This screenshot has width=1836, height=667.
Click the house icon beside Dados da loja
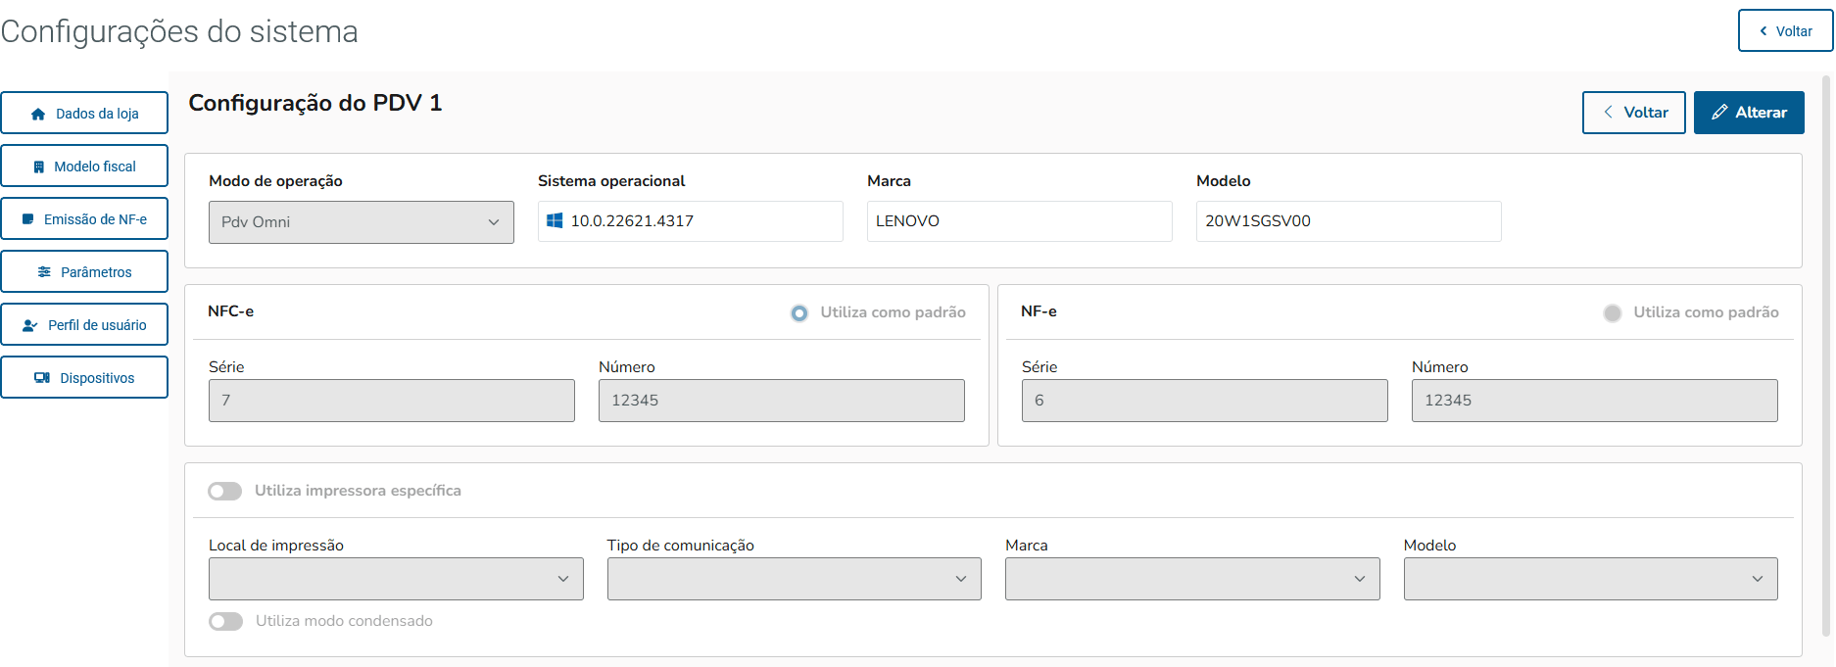click(x=38, y=114)
